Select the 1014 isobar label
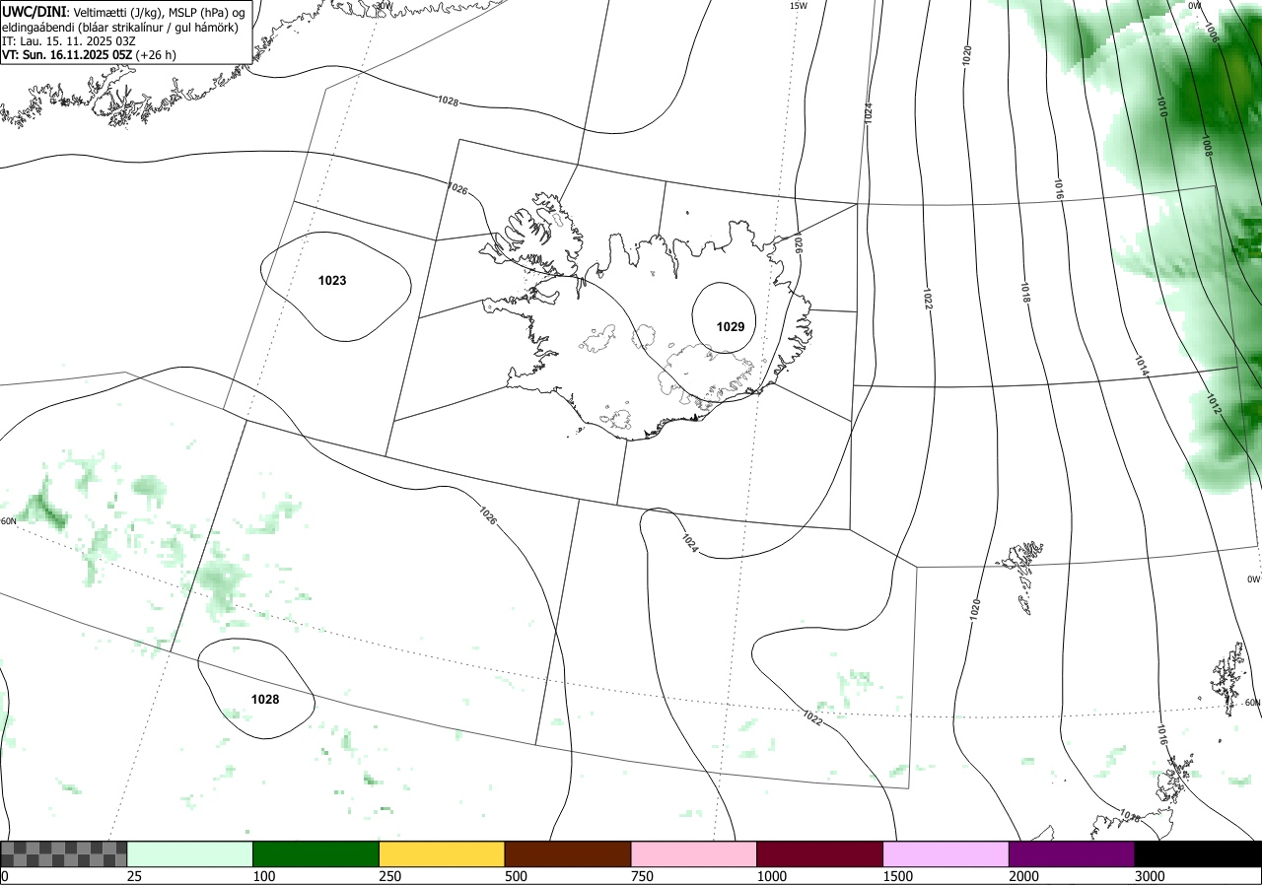Screen dimensions: 1262x885 1141,366
